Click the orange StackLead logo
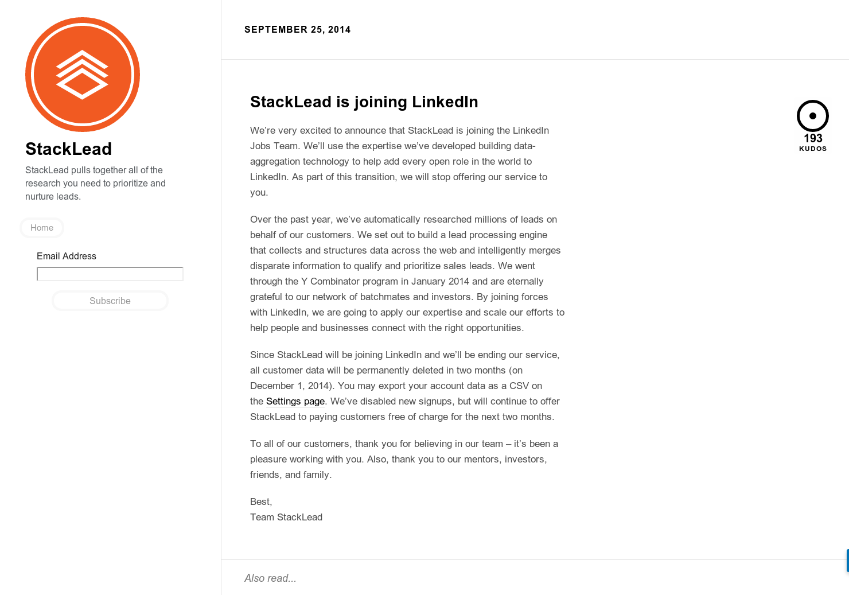The image size is (849, 595). click(82, 75)
